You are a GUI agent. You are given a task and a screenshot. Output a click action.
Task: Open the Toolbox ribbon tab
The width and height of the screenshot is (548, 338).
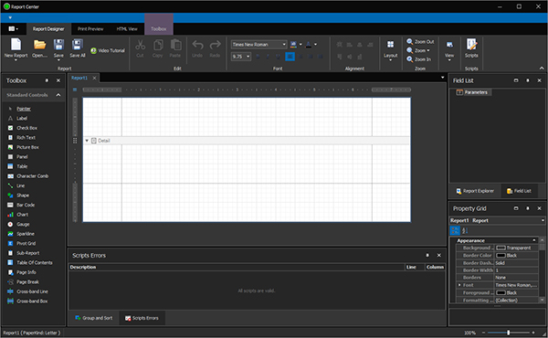pos(159,29)
